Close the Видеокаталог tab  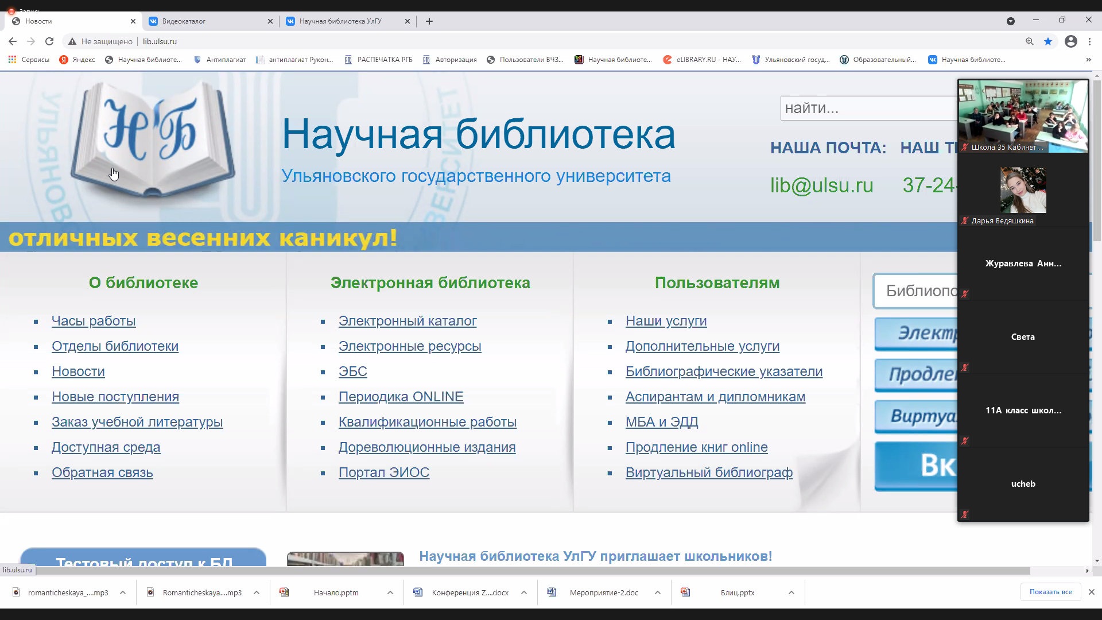click(x=270, y=21)
